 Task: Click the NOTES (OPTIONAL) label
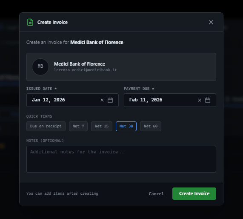[45, 141]
